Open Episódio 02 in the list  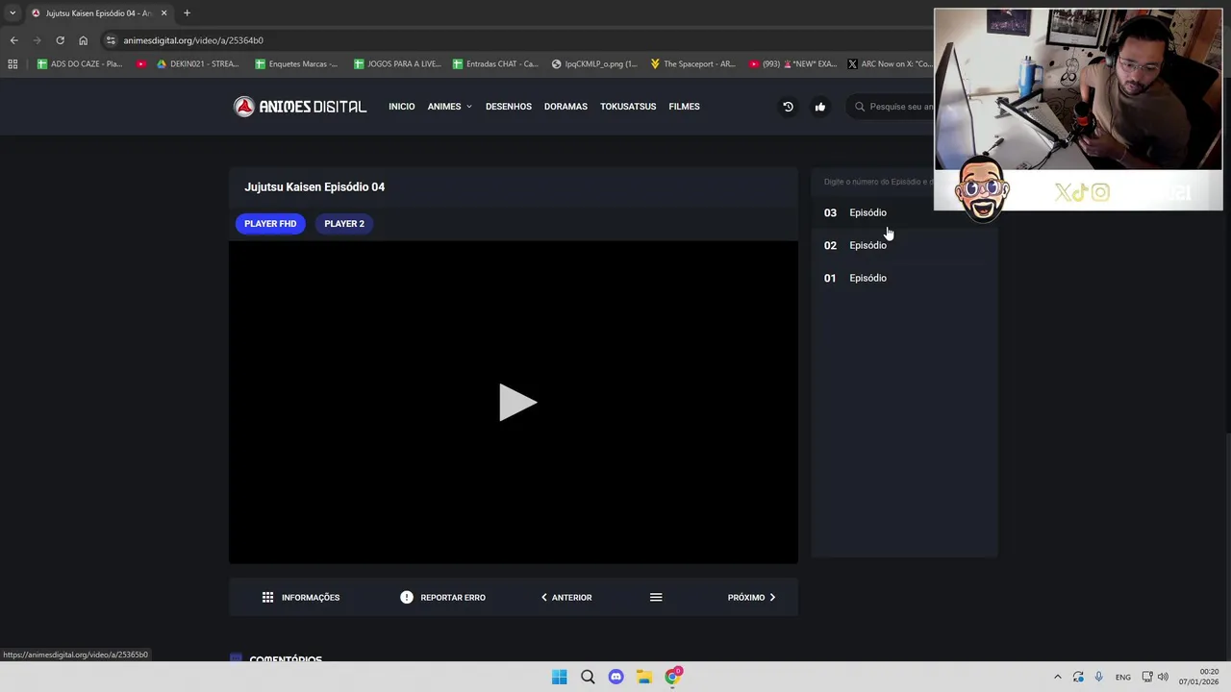904,245
